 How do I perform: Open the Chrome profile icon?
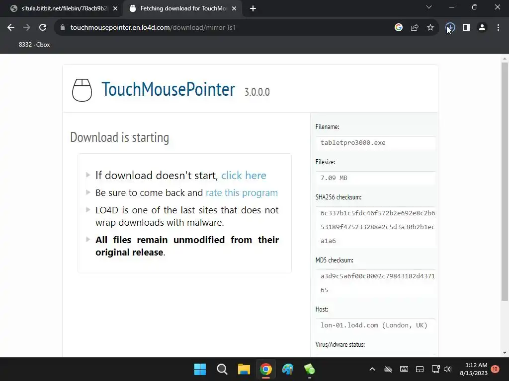[x=482, y=28]
